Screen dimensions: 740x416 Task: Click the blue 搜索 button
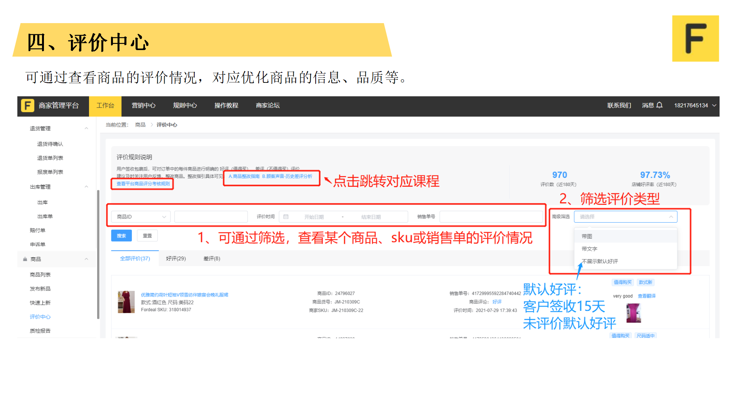click(x=121, y=236)
